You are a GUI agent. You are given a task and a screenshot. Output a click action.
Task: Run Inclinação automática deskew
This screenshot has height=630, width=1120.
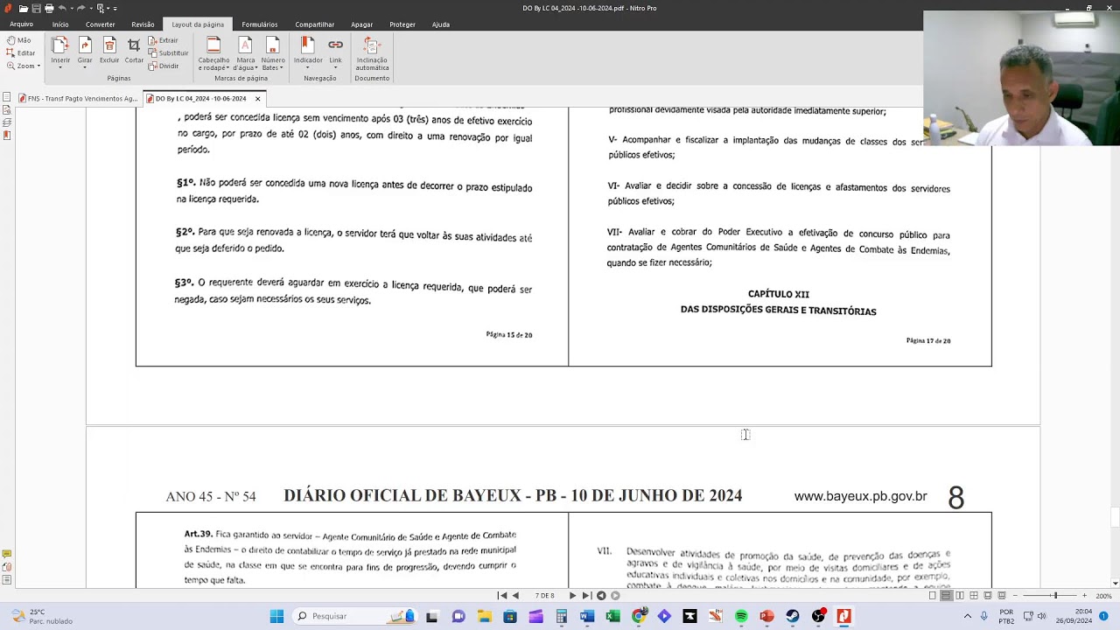click(372, 52)
